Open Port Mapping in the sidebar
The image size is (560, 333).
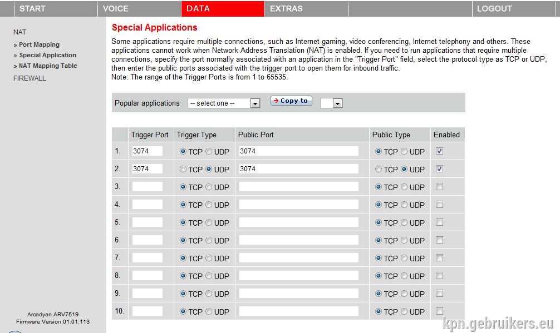click(39, 44)
